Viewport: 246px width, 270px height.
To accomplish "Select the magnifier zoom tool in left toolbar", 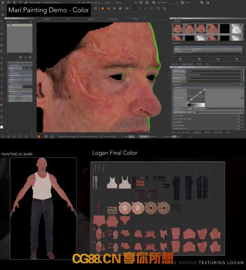I will coord(2,40).
